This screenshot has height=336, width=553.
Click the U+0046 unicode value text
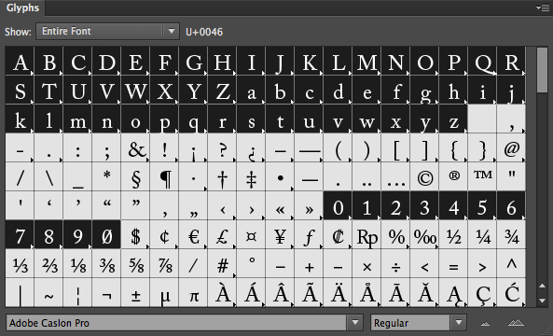tap(204, 32)
